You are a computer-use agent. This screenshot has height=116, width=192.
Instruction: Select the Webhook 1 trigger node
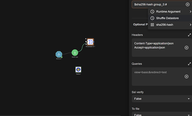click(x=59, y=54)
